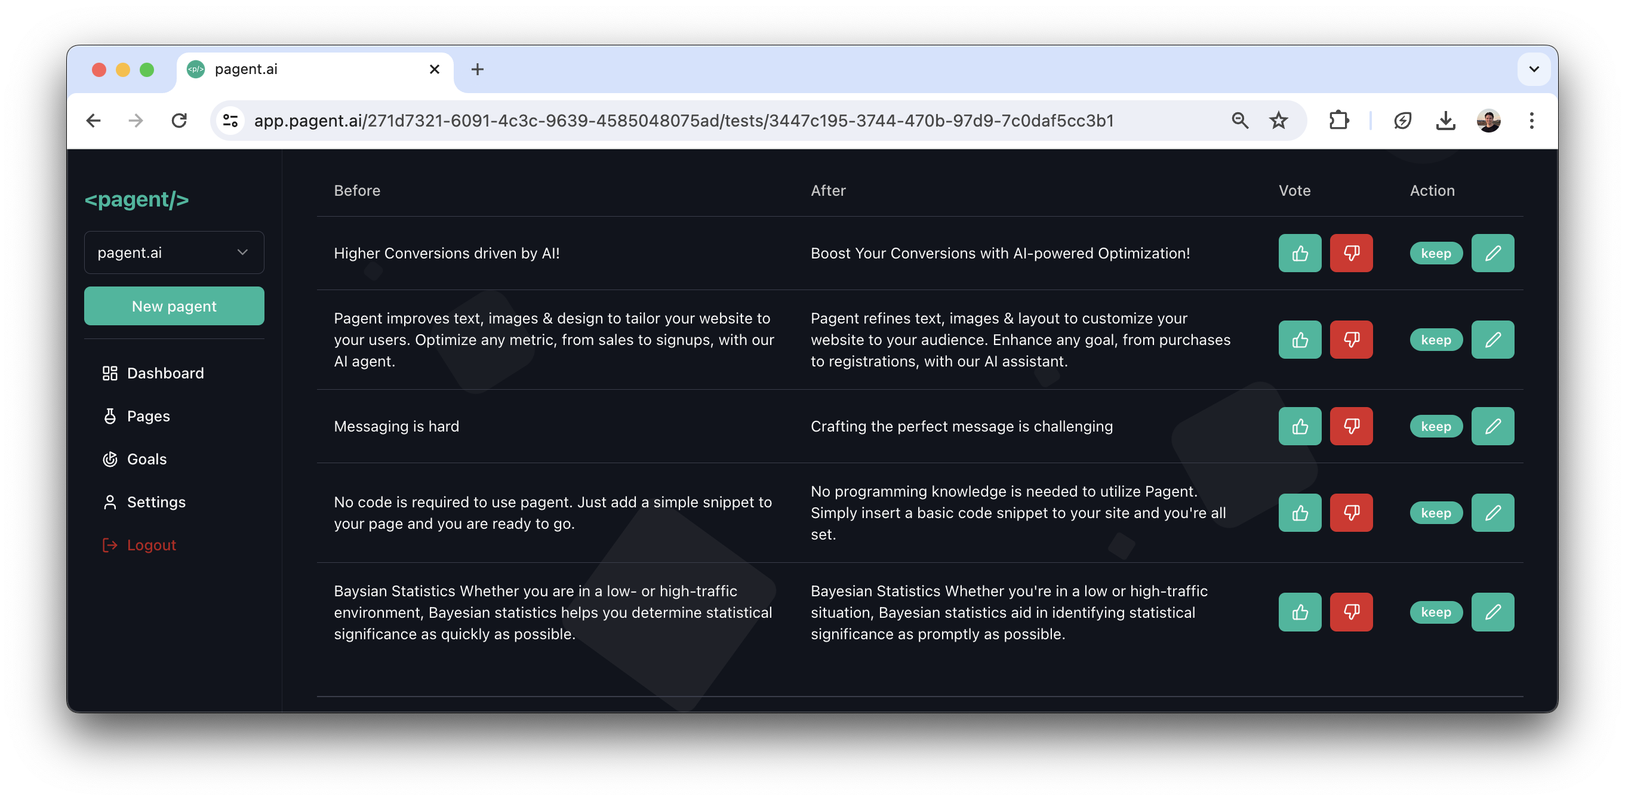Click the 'Action' column header
This screenshot has height=801, width=1625.
pos(1432,190)
